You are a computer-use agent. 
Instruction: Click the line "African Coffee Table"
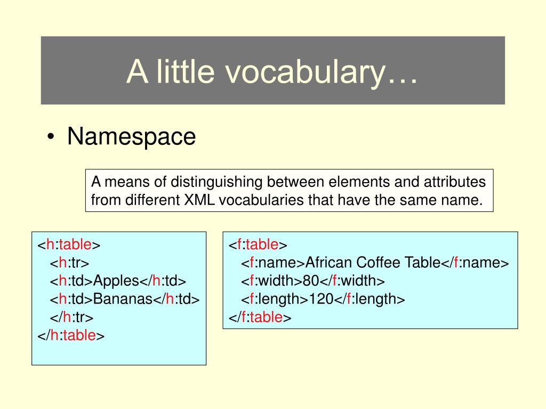375,263
